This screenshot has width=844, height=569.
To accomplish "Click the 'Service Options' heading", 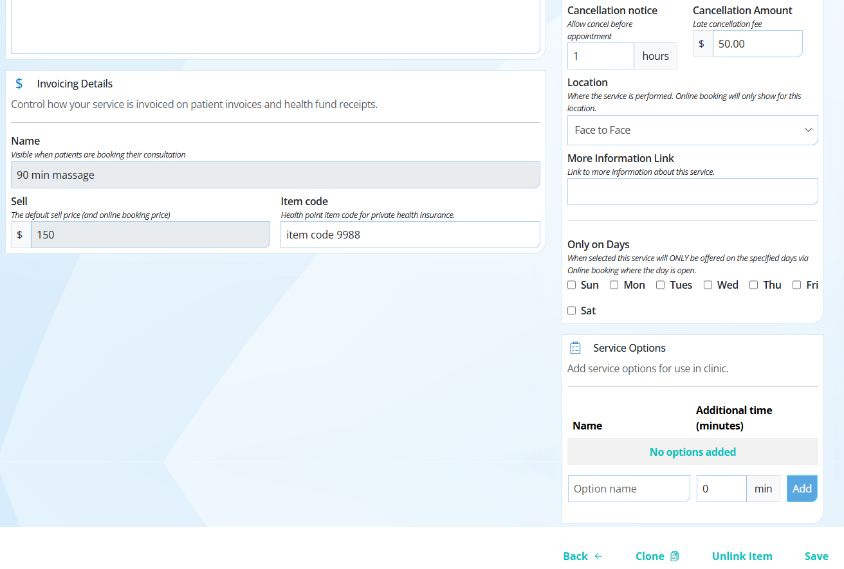I will point(629,348).
